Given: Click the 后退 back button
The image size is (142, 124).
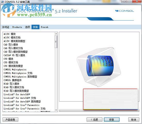Looking at the screenshot, I should 94,120.
